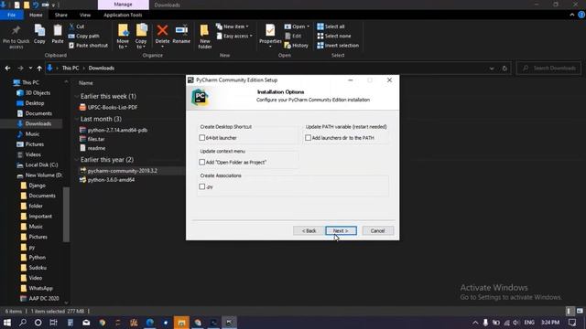586x329 pixels.
Task: Go Back in PyCharm setup wizard
Action: 309,230
